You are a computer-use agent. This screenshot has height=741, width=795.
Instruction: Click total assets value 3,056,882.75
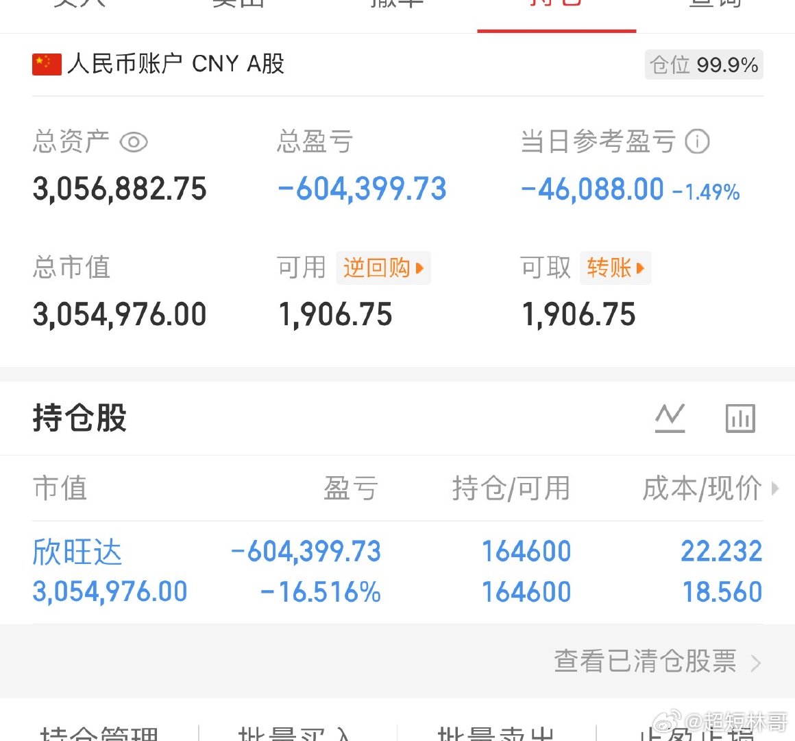[120, 189]
